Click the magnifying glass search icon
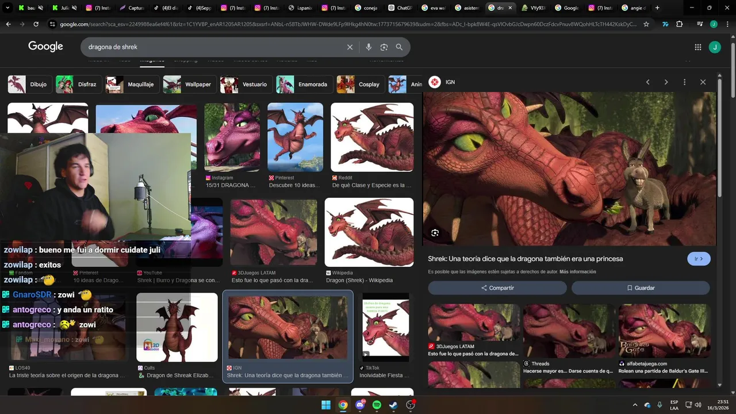 [399, 47]
